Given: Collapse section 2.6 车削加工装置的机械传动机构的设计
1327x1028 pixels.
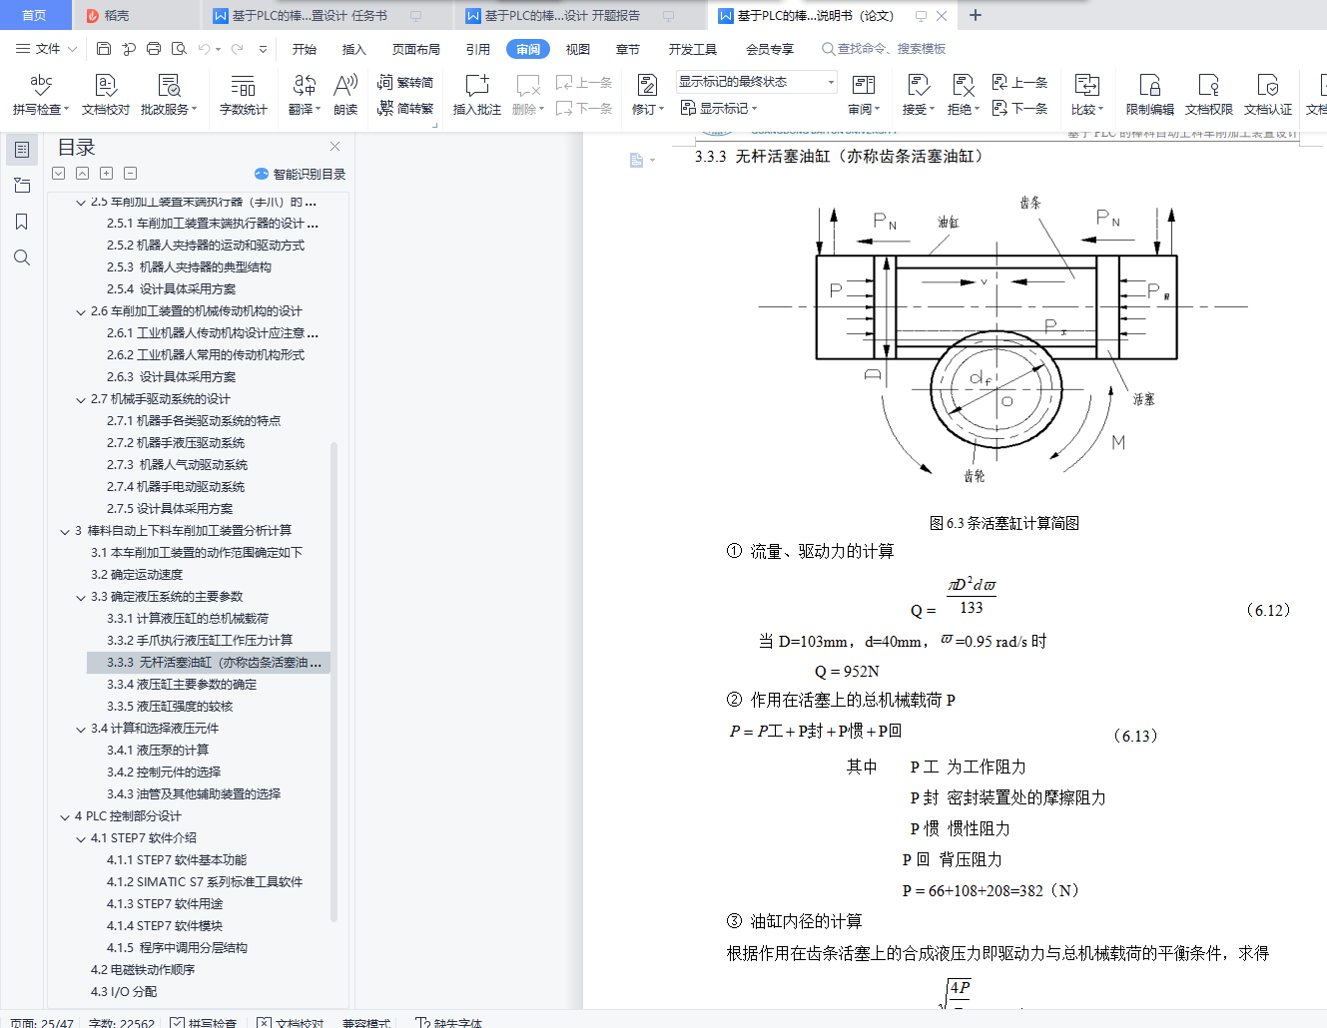Looking at the screenshot, I should point(81,311).
